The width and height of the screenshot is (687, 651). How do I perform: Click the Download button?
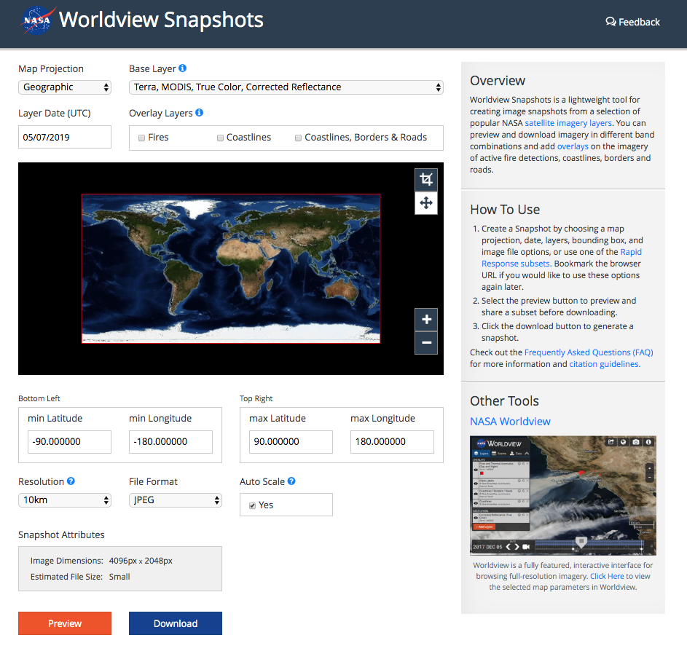point(176,623)
